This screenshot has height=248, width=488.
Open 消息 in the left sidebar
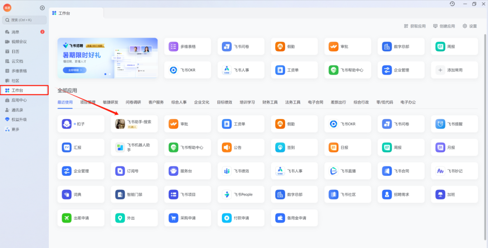(x=15, y=32)
